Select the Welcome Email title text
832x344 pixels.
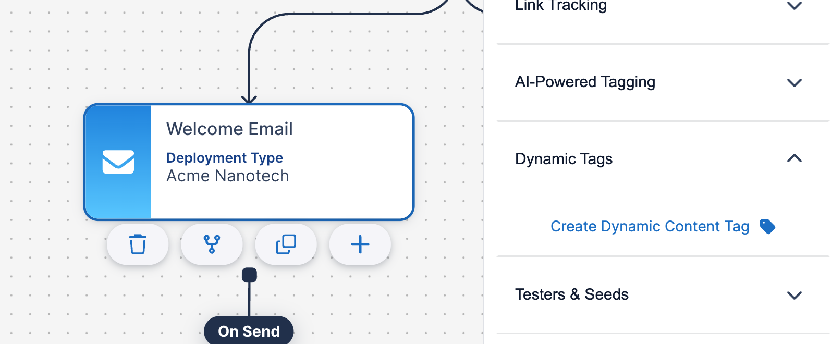click(x=229, y=129)
